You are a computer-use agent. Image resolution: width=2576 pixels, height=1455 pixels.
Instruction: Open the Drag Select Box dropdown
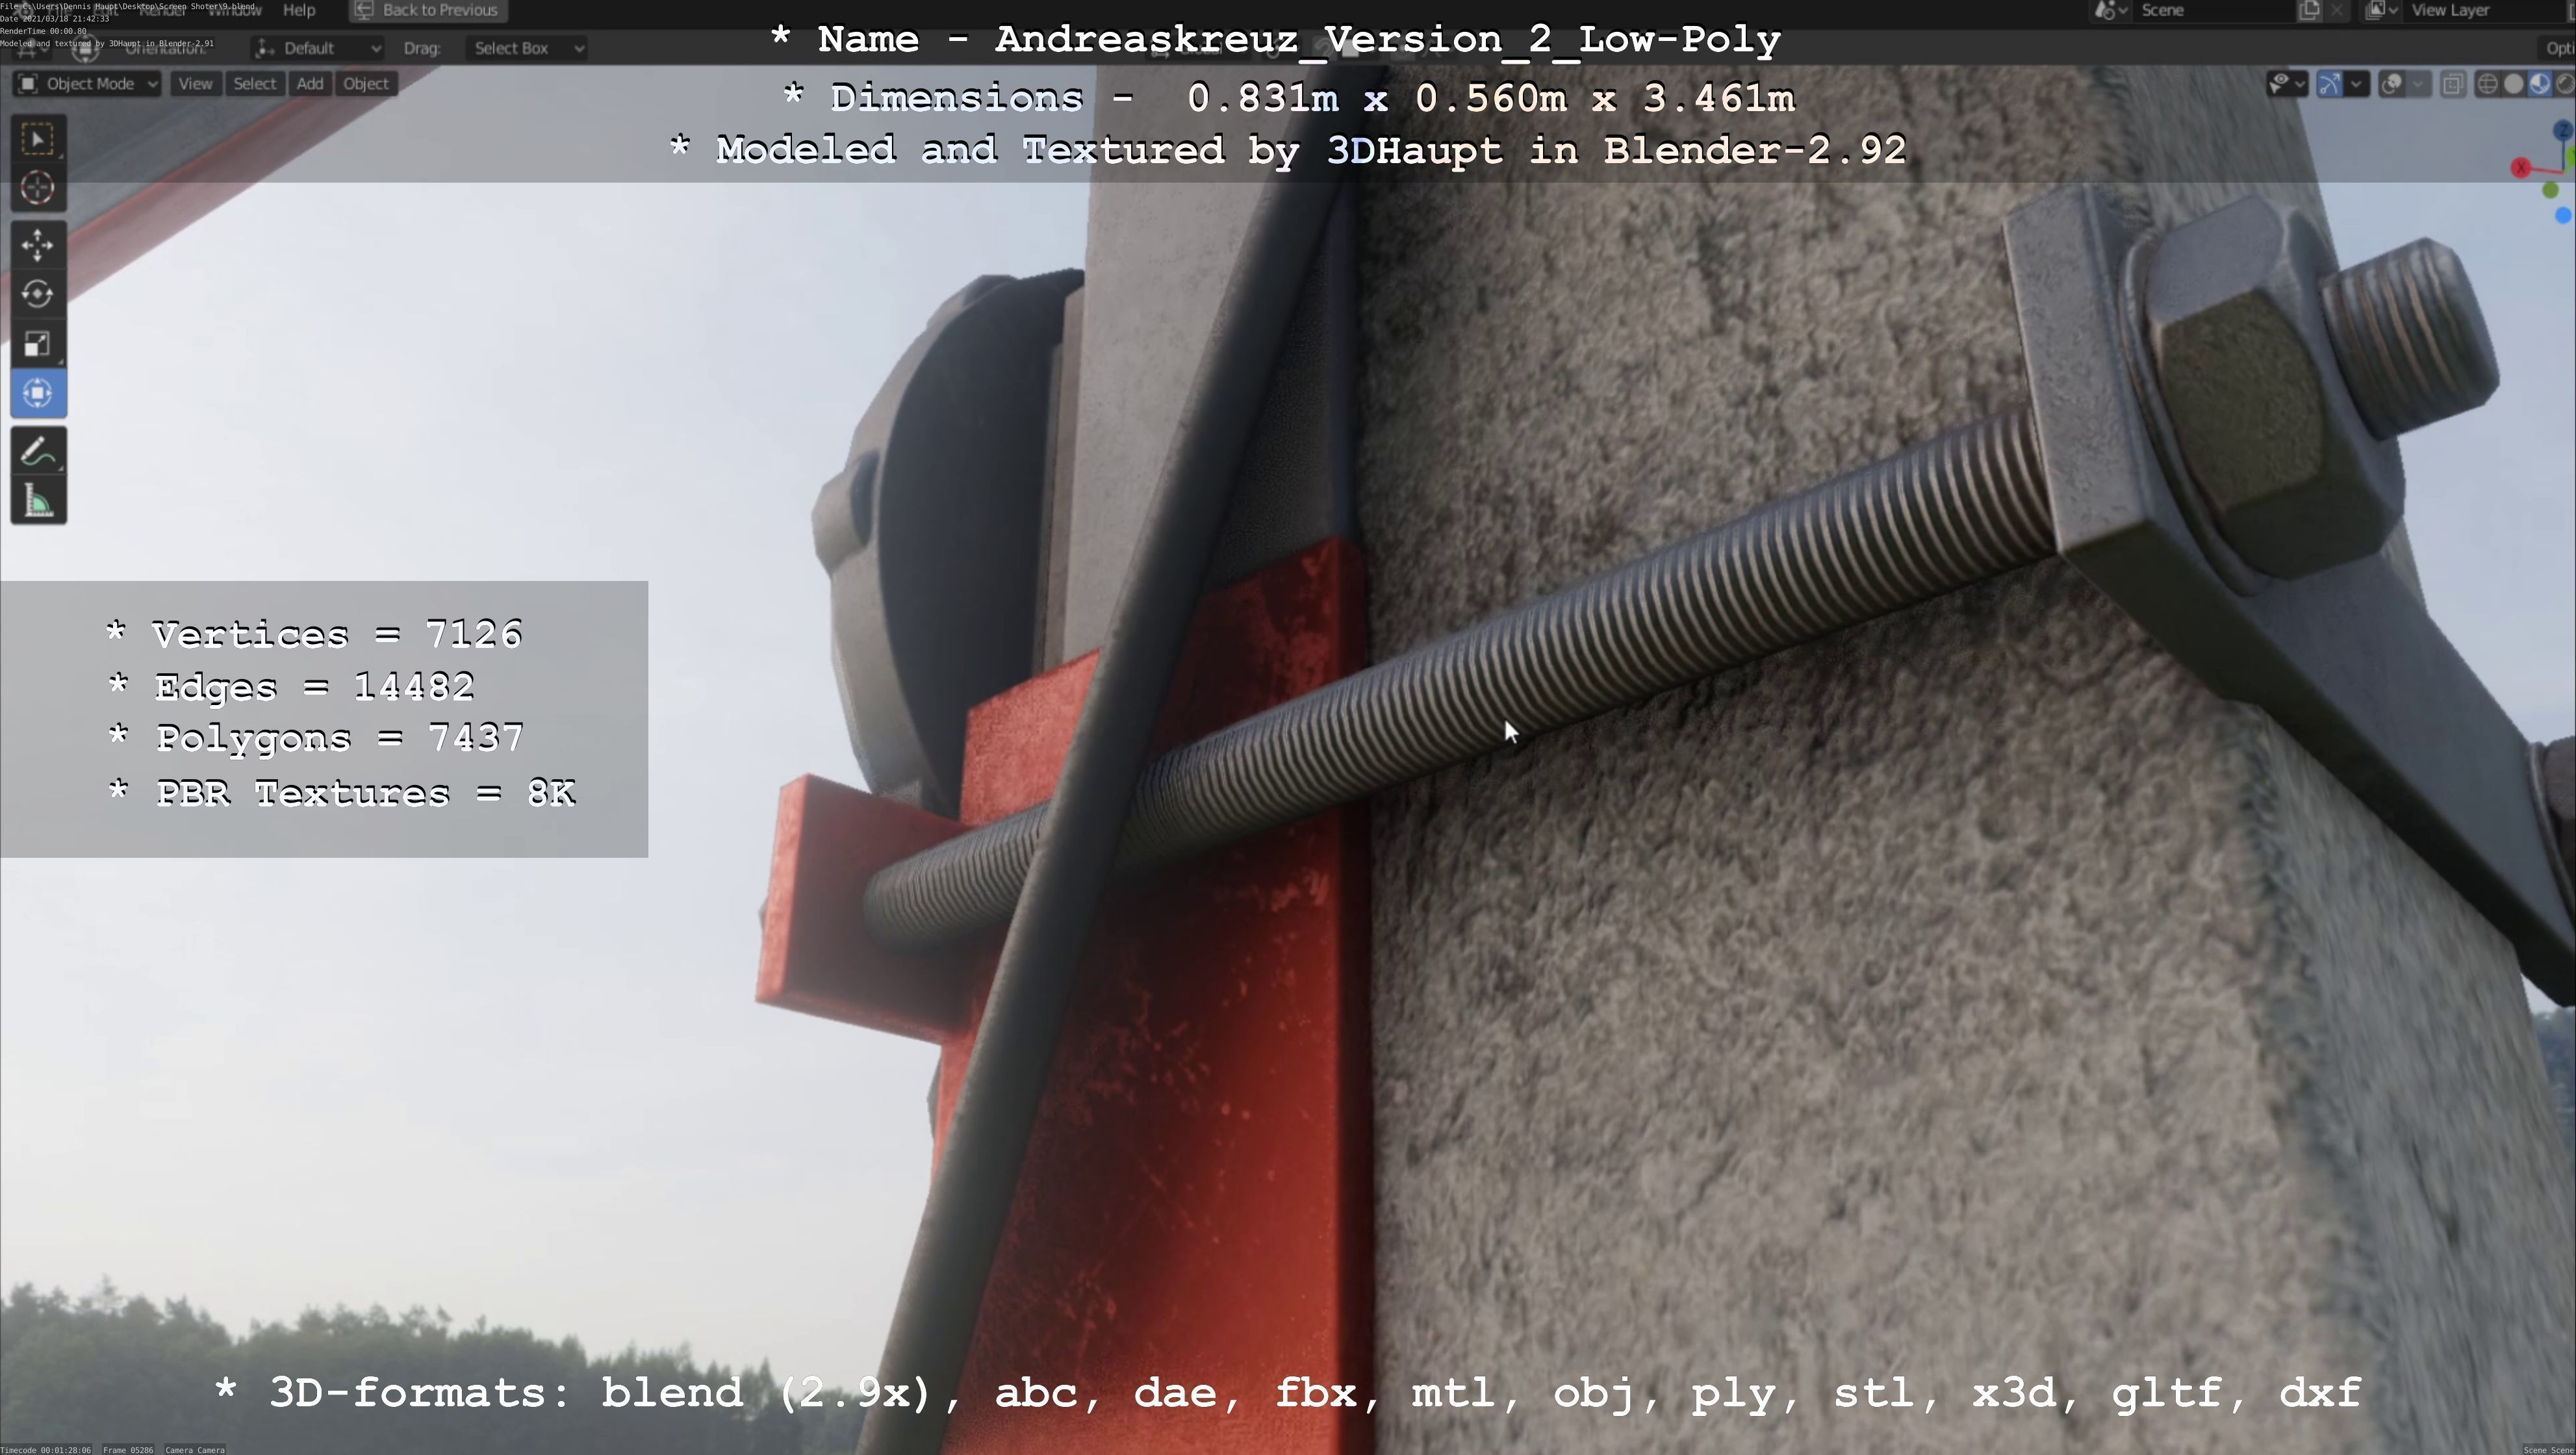(x=526, y=48)
